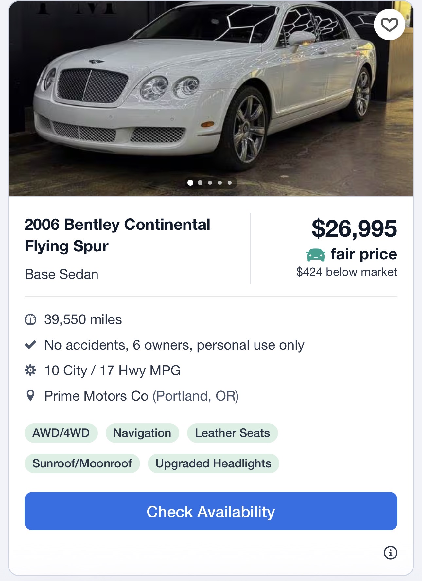This screenshot has width=422, height=581.
Task: Click the dealer location pin icon
Action: coord(30,396)
